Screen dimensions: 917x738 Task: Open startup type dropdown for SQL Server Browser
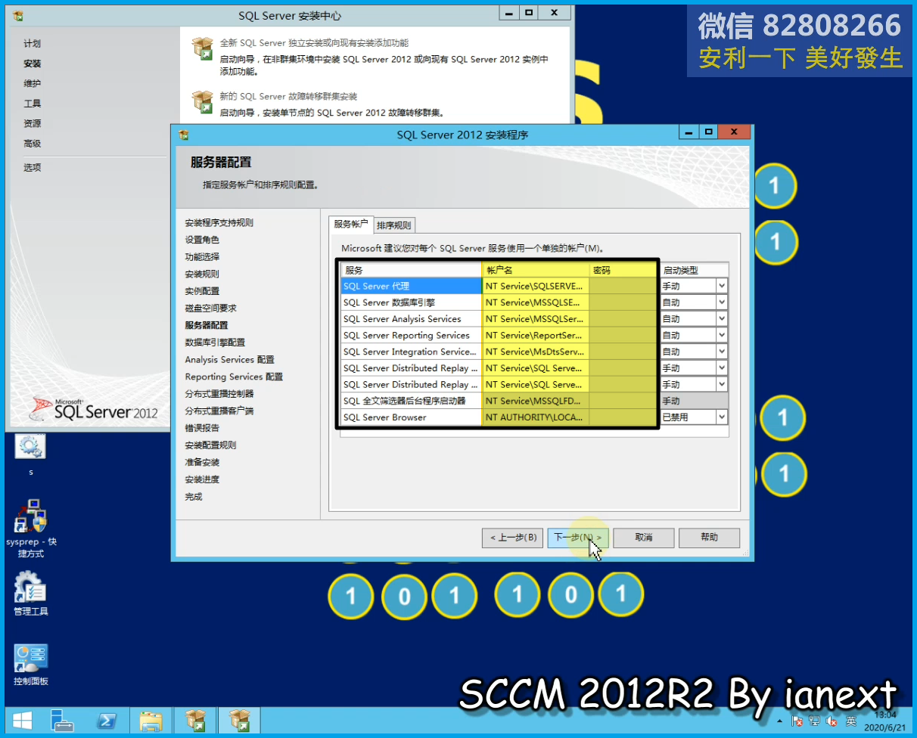[721, 417]
